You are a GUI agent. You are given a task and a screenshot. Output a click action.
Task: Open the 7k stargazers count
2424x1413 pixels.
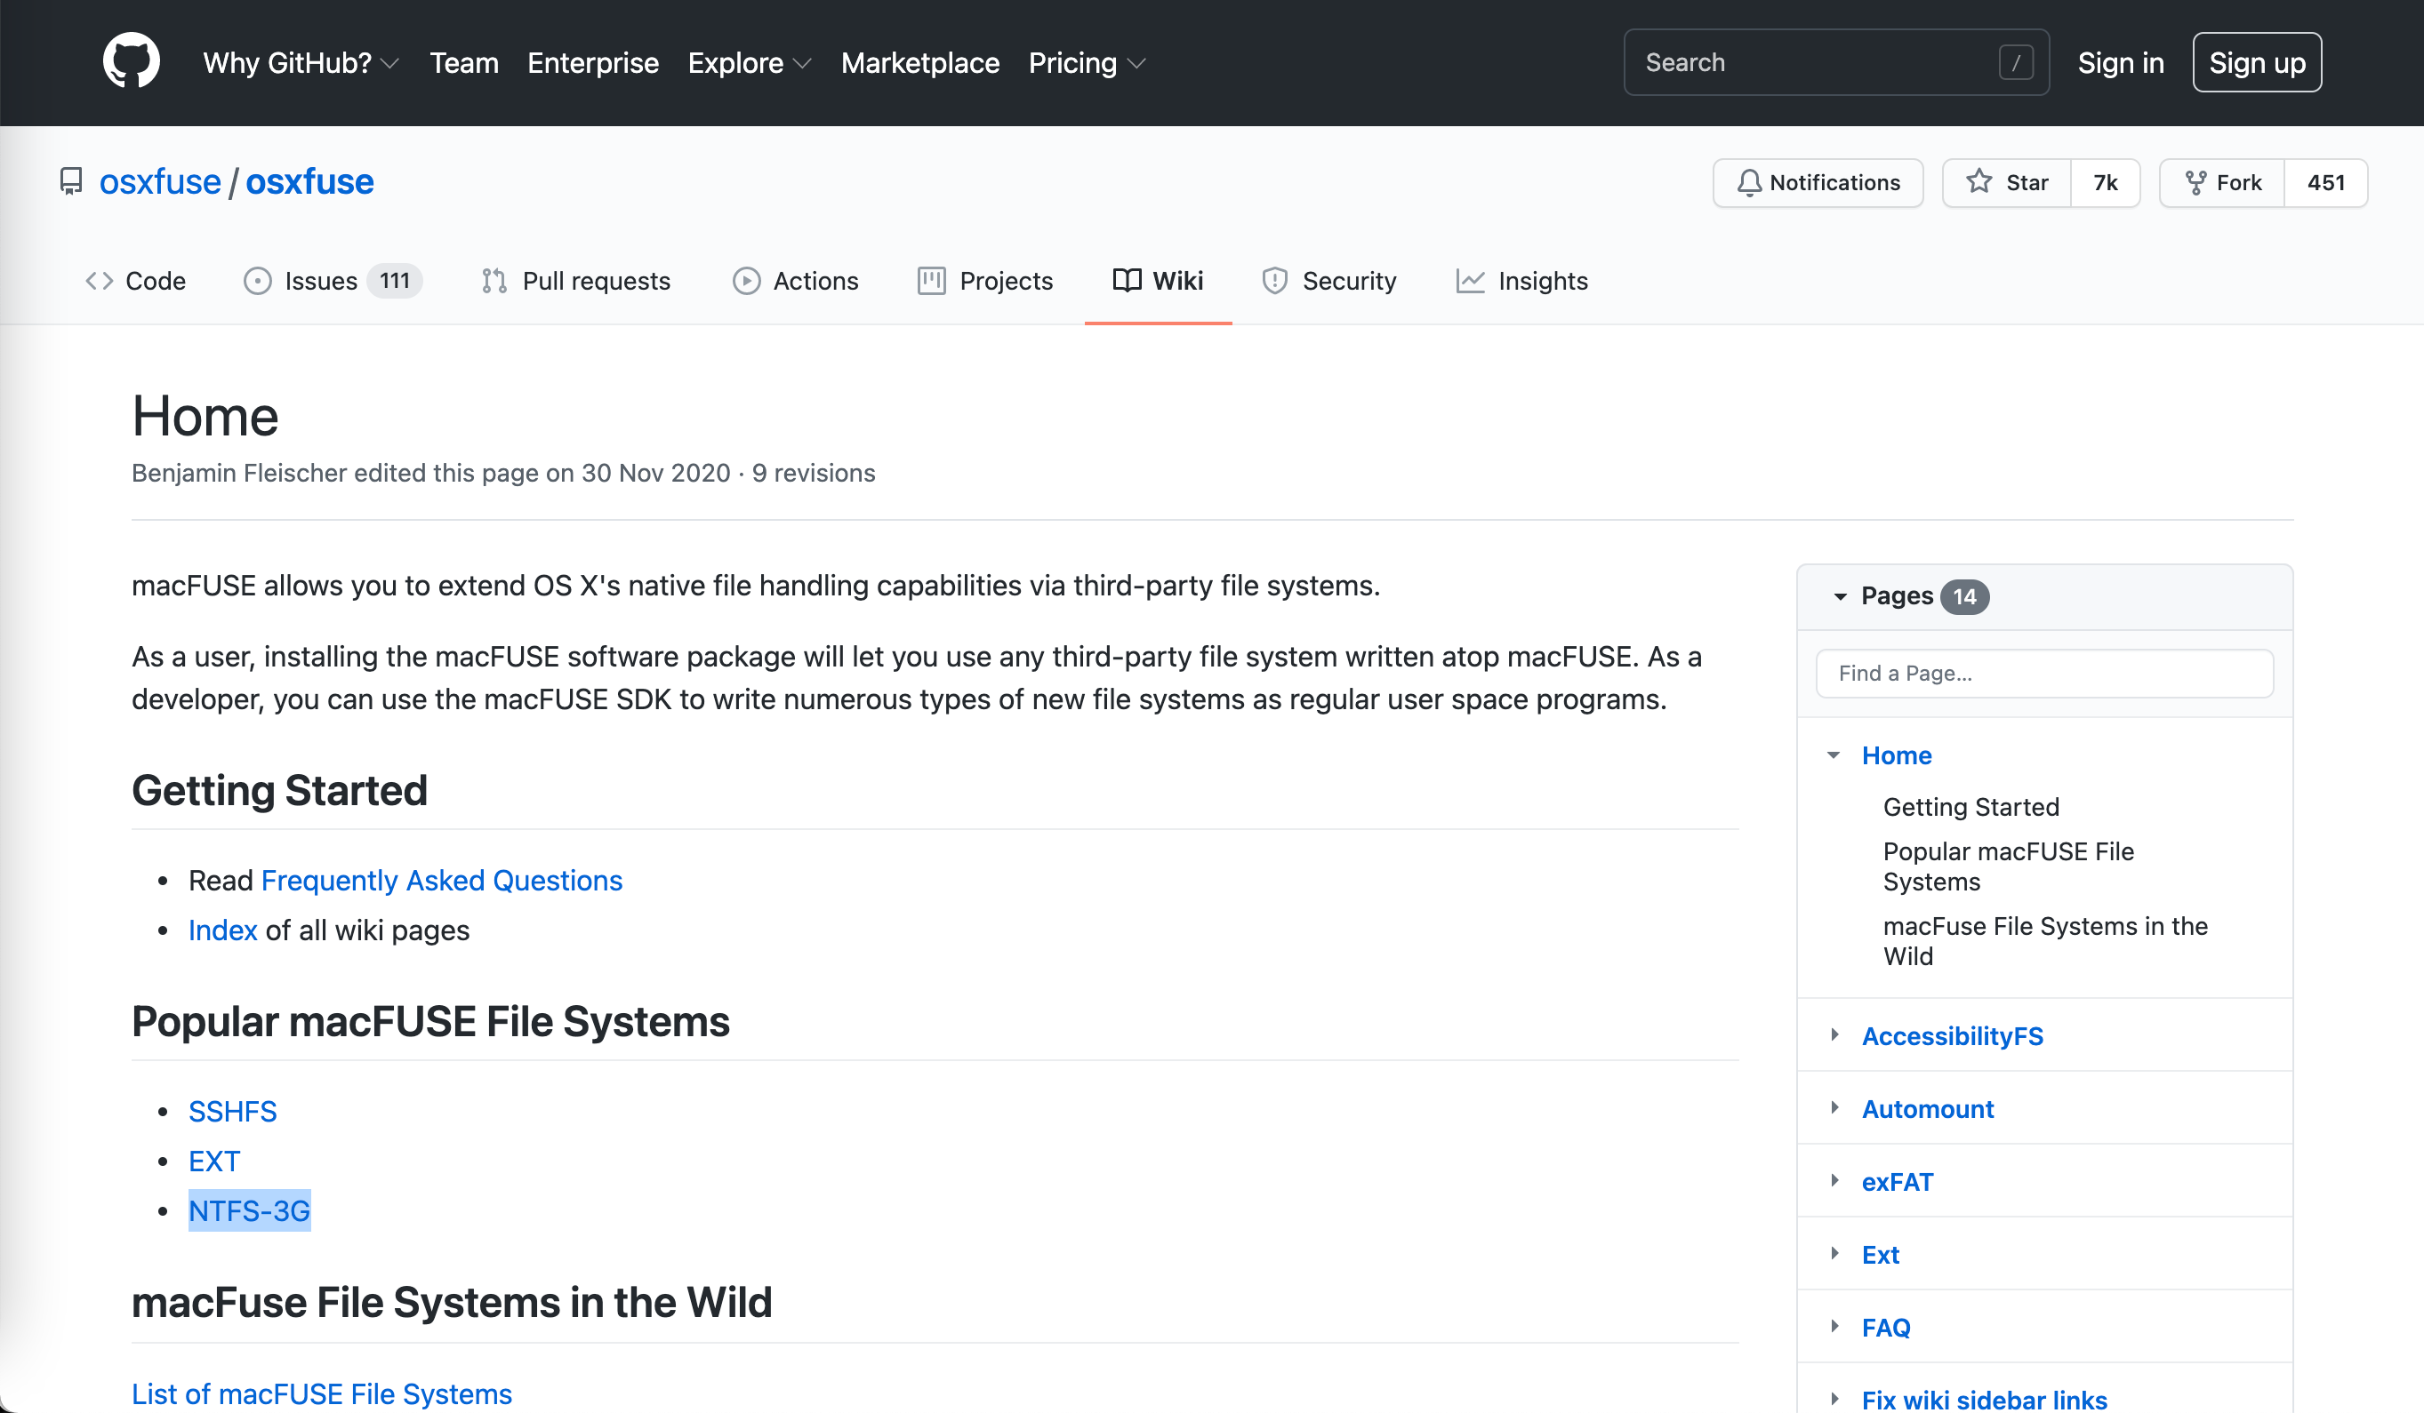2106,183
